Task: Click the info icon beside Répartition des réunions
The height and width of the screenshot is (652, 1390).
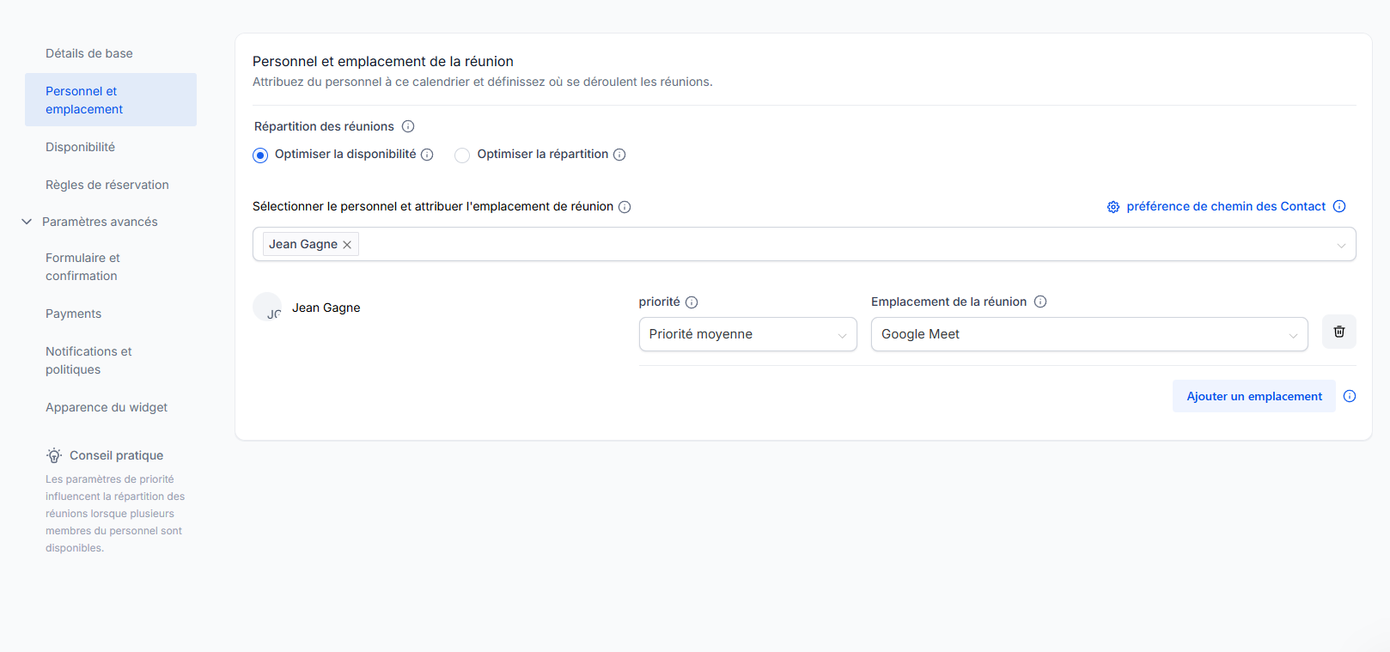Action: point(408,126)
